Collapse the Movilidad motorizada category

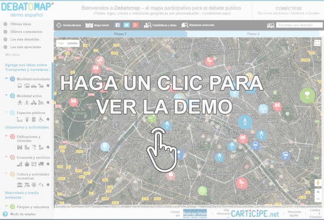point(7,79)
